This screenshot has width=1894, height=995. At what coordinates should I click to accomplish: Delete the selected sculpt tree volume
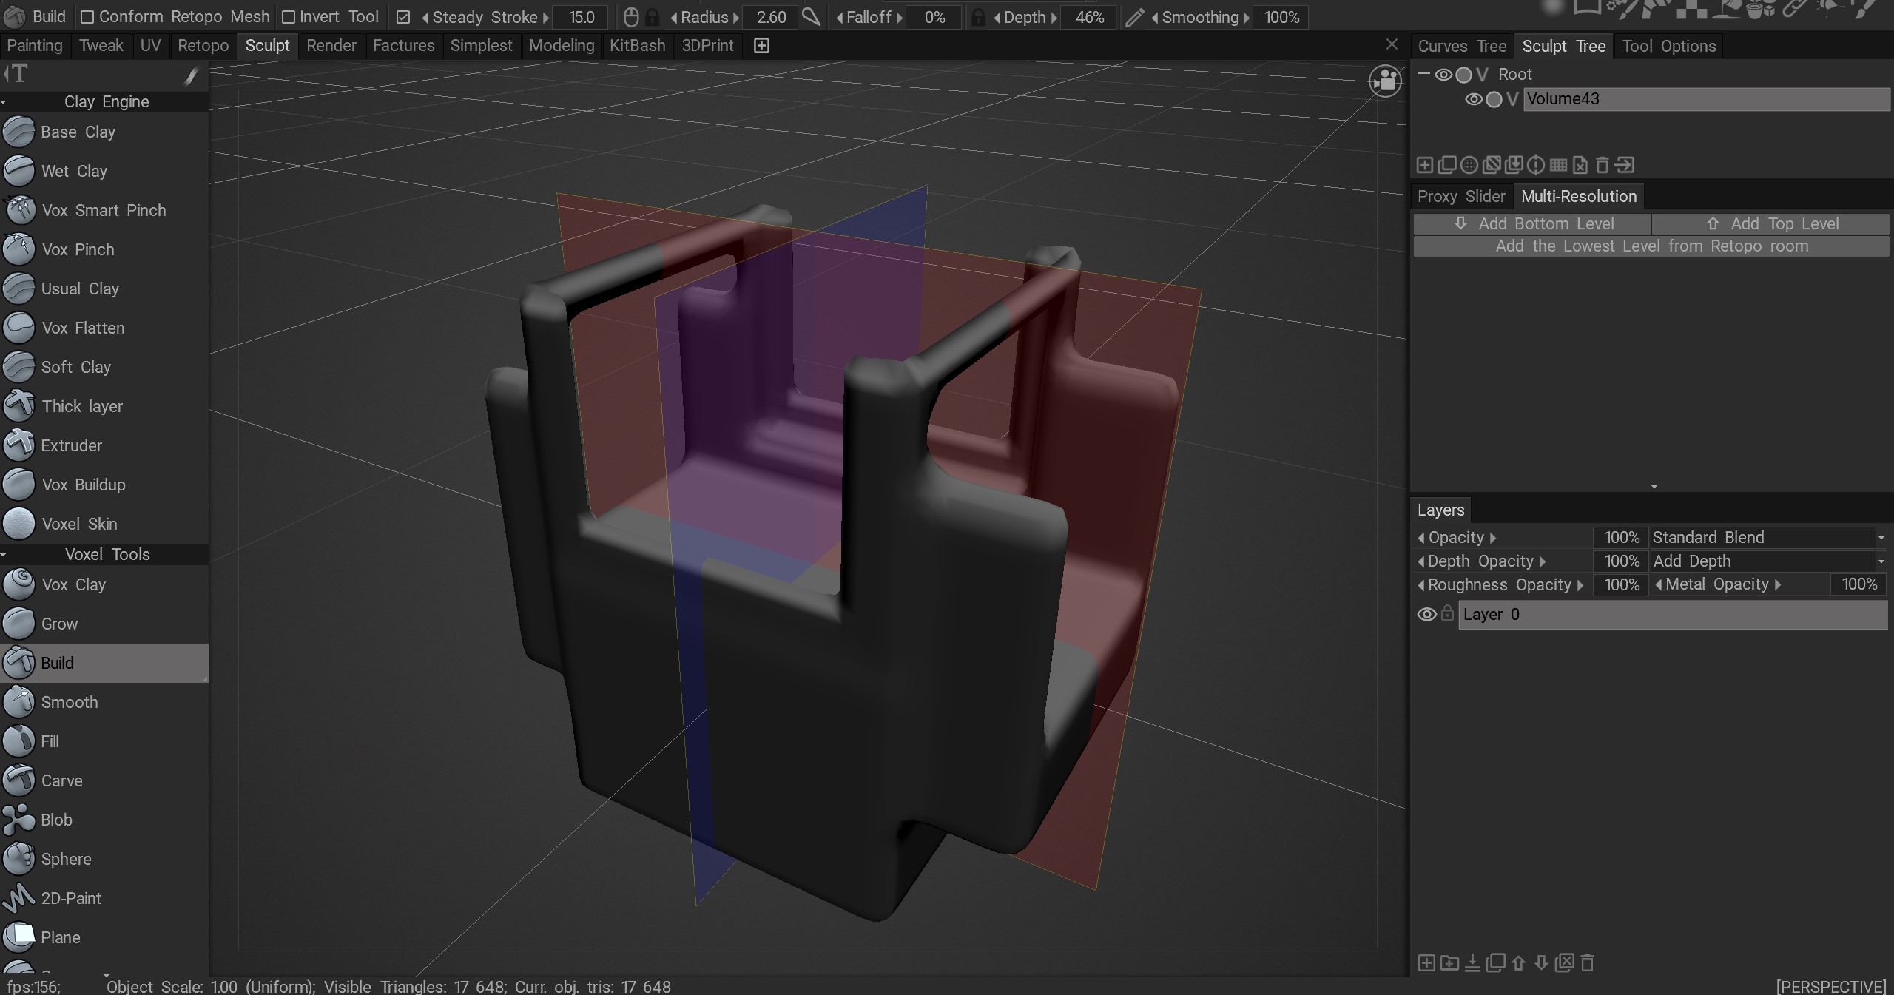point(1602,165)
